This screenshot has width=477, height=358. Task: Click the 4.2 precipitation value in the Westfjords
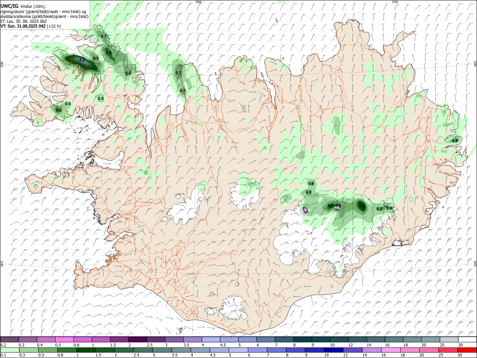pyautogui.click(x=82, y=60)
